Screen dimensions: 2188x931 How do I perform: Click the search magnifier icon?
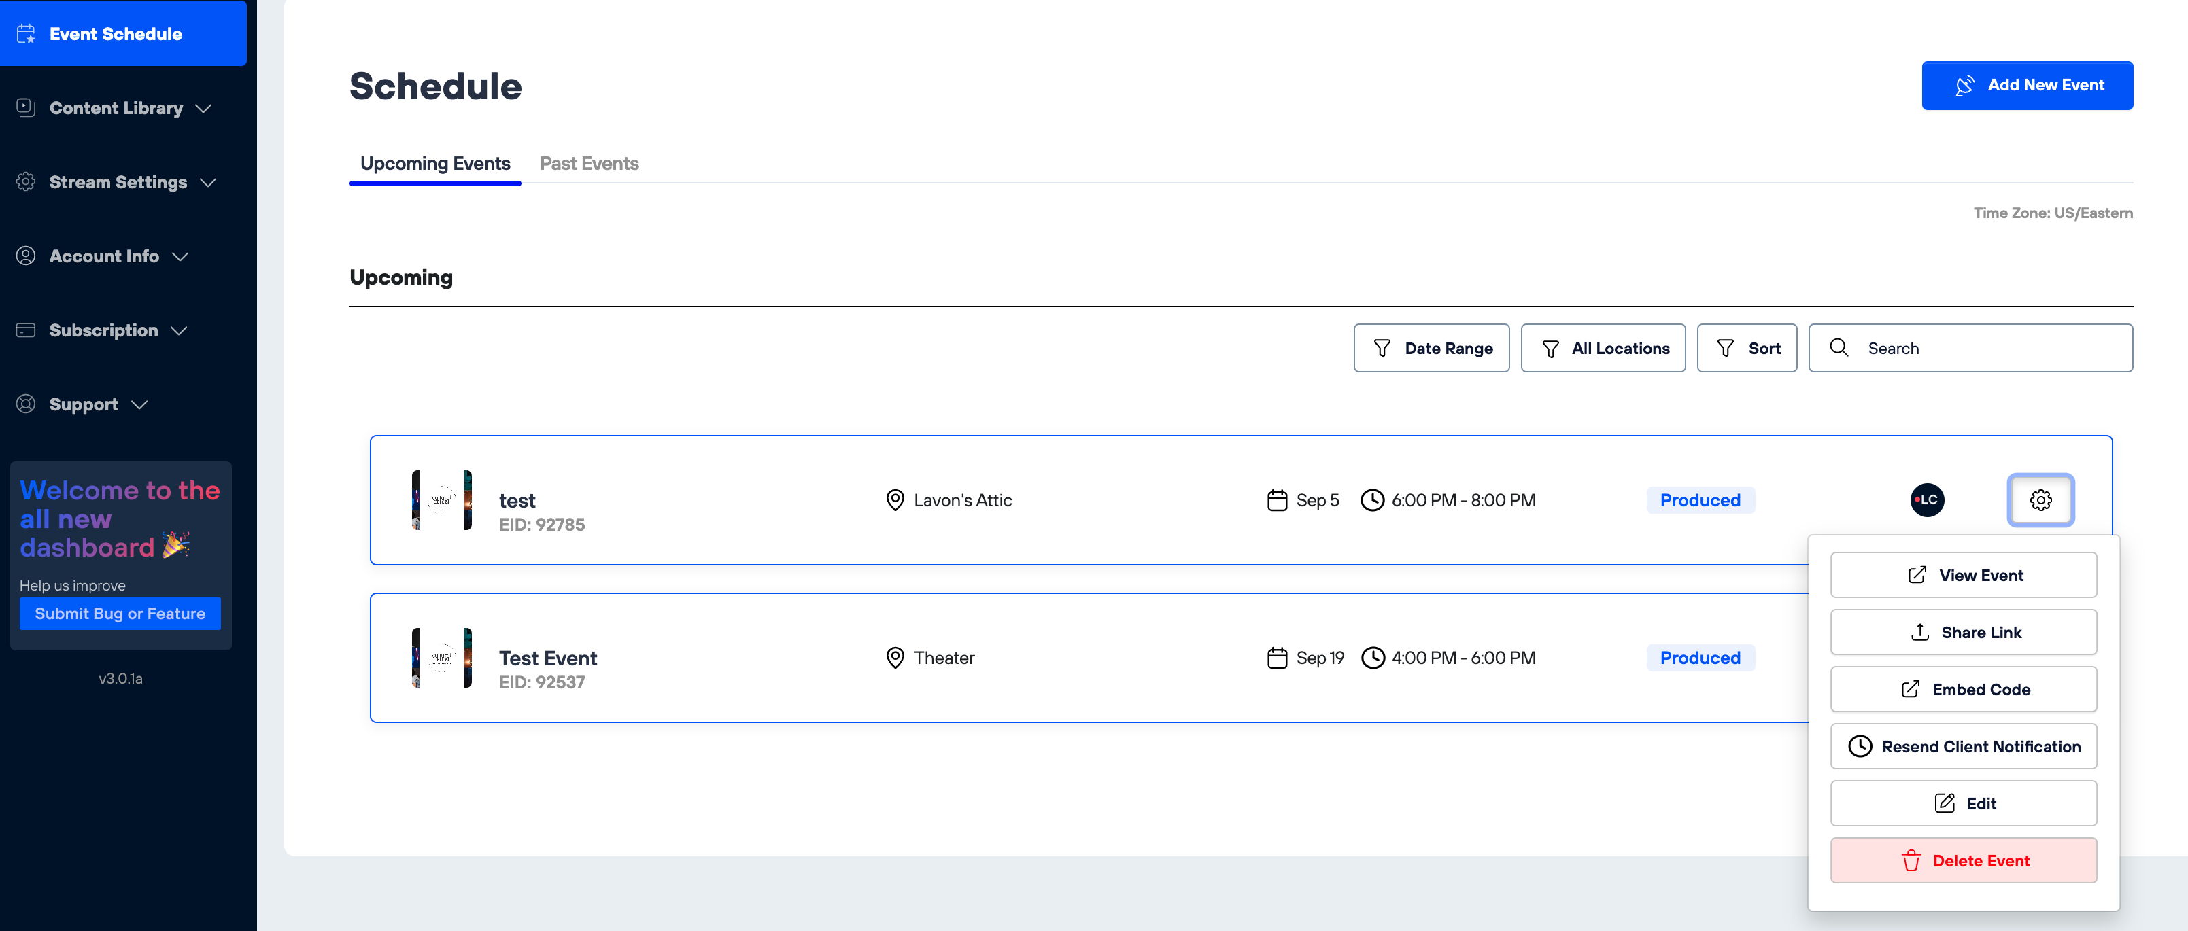click(x=1839, y=348)
